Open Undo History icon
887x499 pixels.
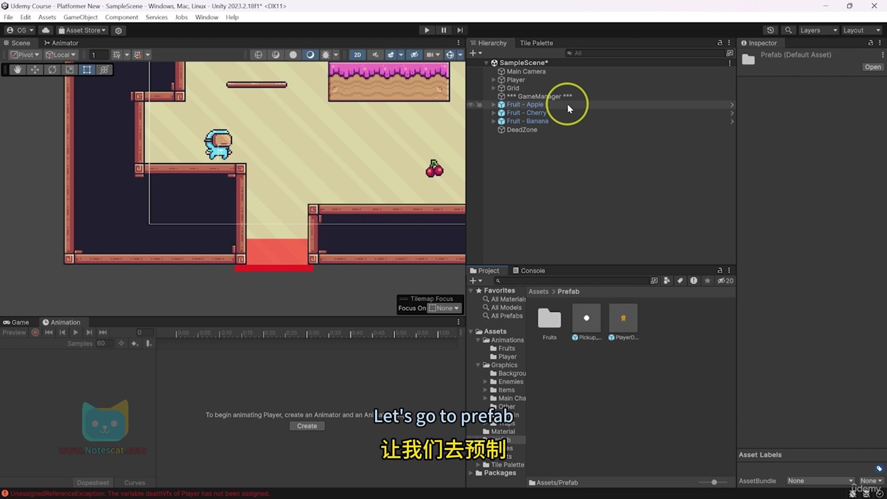point(770,30)
